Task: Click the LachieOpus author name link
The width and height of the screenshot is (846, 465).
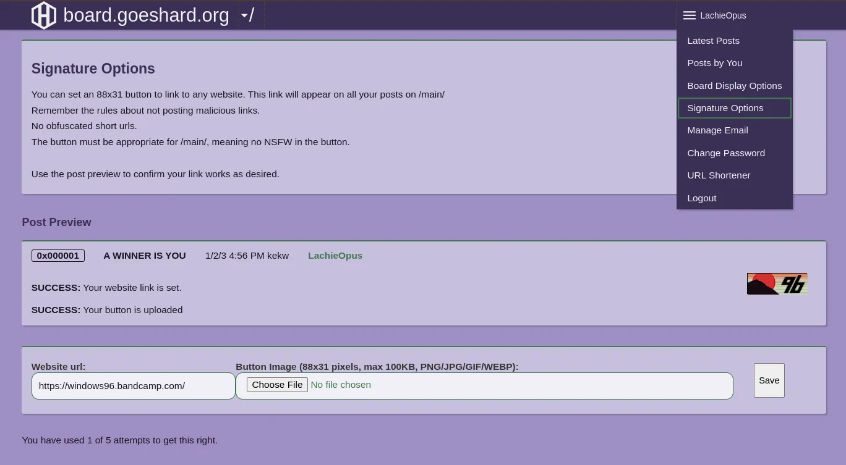Action: (x=335, y=256)
